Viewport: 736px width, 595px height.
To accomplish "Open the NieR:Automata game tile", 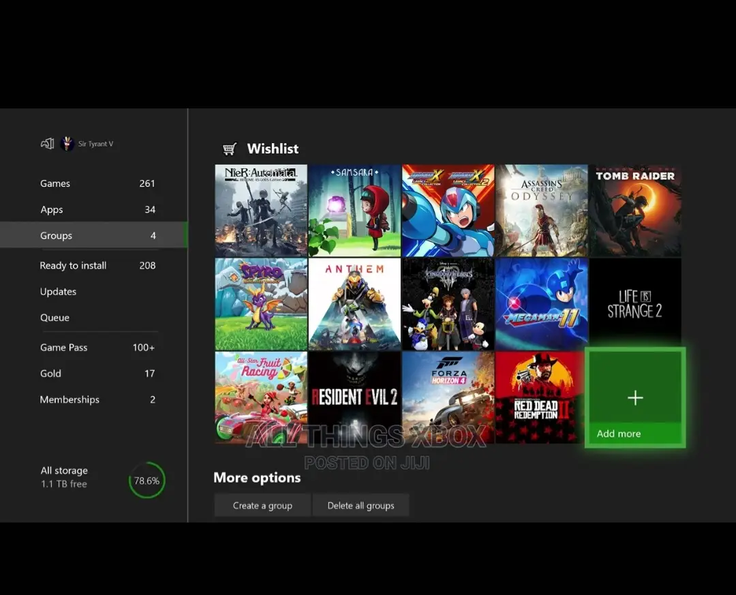I will (x=261, y=211).
